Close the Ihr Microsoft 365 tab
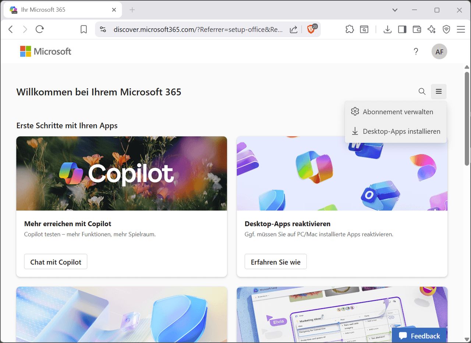 [x=114, y=10]
